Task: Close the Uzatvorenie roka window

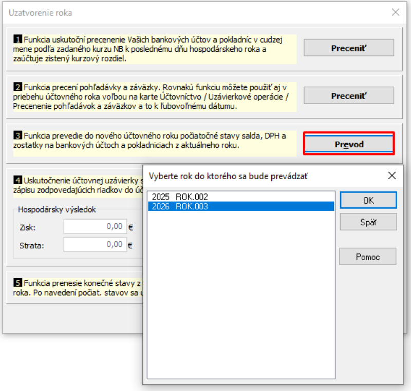Action: 395,13
